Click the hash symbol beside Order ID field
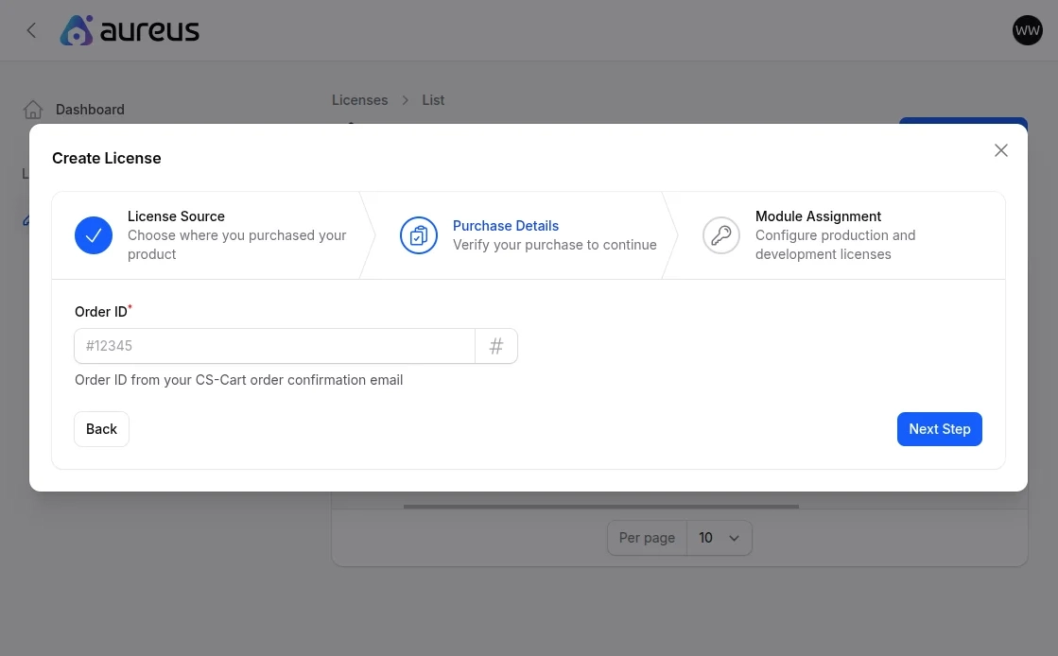 496,346
